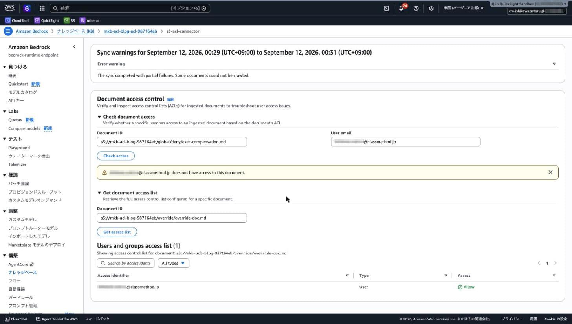Focus the Check access Document ID field
The image size is (572, 324).
pyautogui.click(x=172, y=142)
